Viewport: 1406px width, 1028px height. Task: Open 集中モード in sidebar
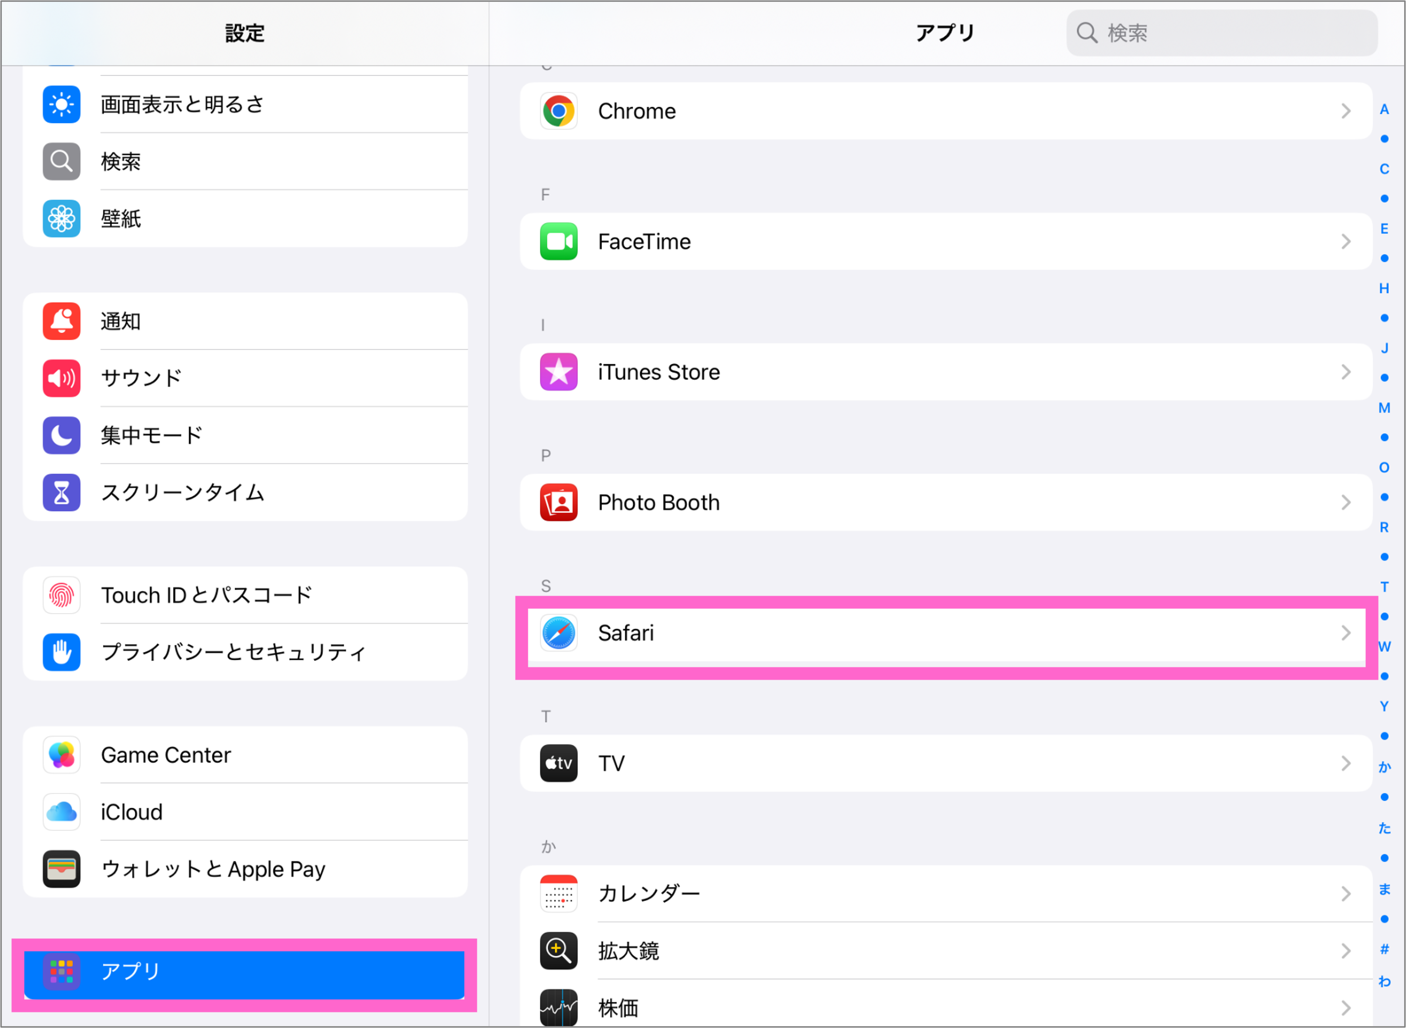(x=244, y=435)
